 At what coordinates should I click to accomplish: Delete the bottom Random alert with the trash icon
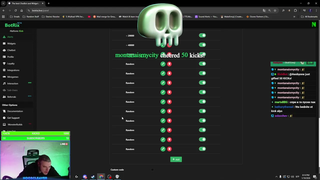coord(169,149)
